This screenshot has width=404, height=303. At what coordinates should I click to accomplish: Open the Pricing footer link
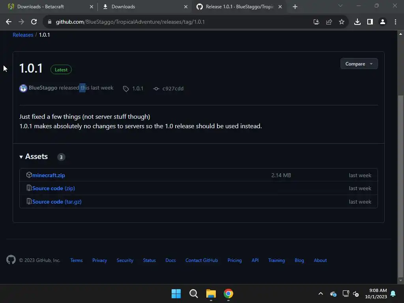pos(235,260)
